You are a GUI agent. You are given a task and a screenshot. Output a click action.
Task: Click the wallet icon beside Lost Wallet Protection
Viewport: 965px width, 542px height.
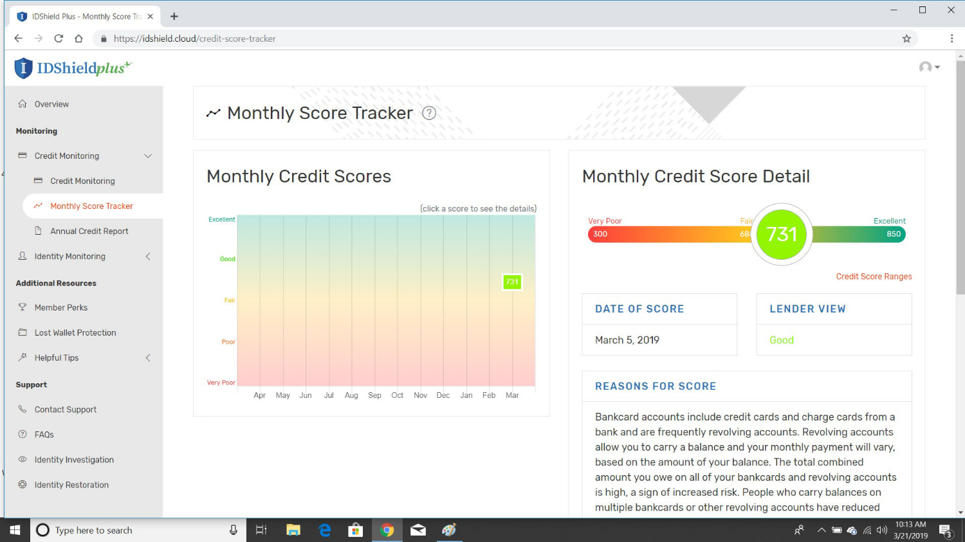tap(23, 332)
